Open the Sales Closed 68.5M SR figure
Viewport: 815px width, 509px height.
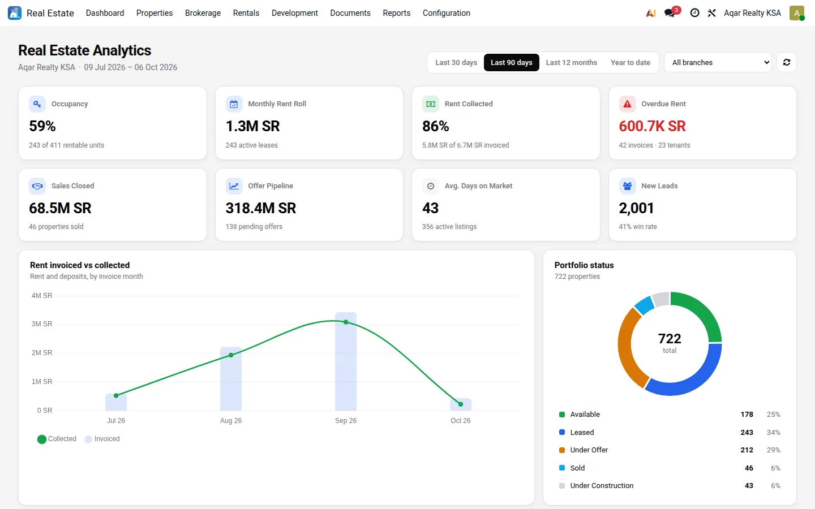[x=60, y=208]
